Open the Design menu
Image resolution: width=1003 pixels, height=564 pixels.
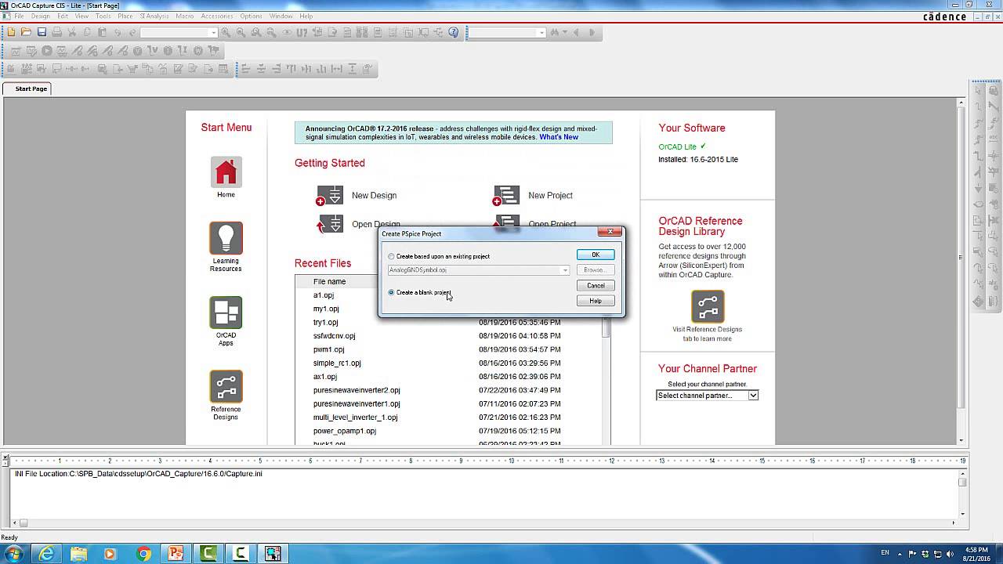pos(40,16)
